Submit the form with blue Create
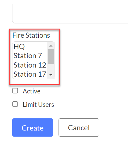Screen dimensions: 128x157 pyautogui.click(x=32, y=127)
